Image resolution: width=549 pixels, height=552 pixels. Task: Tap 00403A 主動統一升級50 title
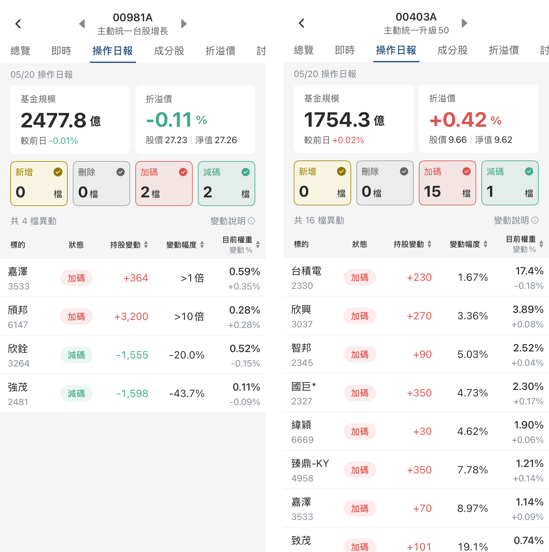pyautogui.click(x=416, y=23)
